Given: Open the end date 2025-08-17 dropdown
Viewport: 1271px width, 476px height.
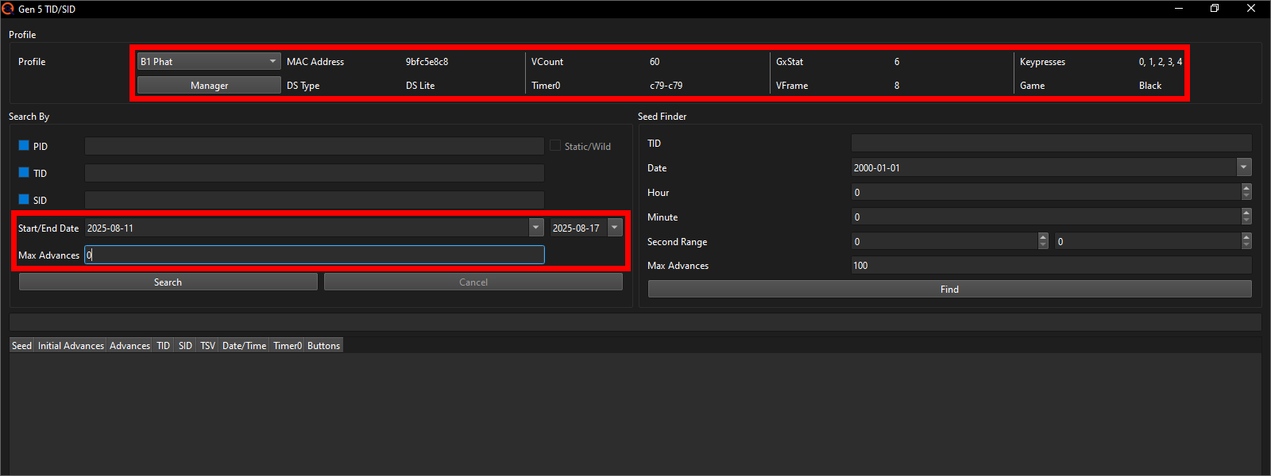Looking at the screenshot, I should 615,228.
